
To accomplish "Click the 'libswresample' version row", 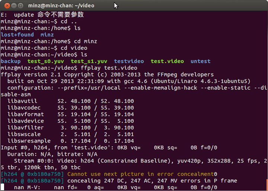I will [x=71, y=141].
